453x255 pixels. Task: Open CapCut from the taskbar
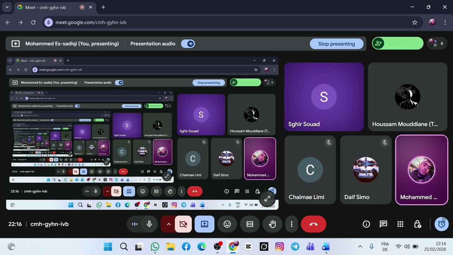pos(248,246)
